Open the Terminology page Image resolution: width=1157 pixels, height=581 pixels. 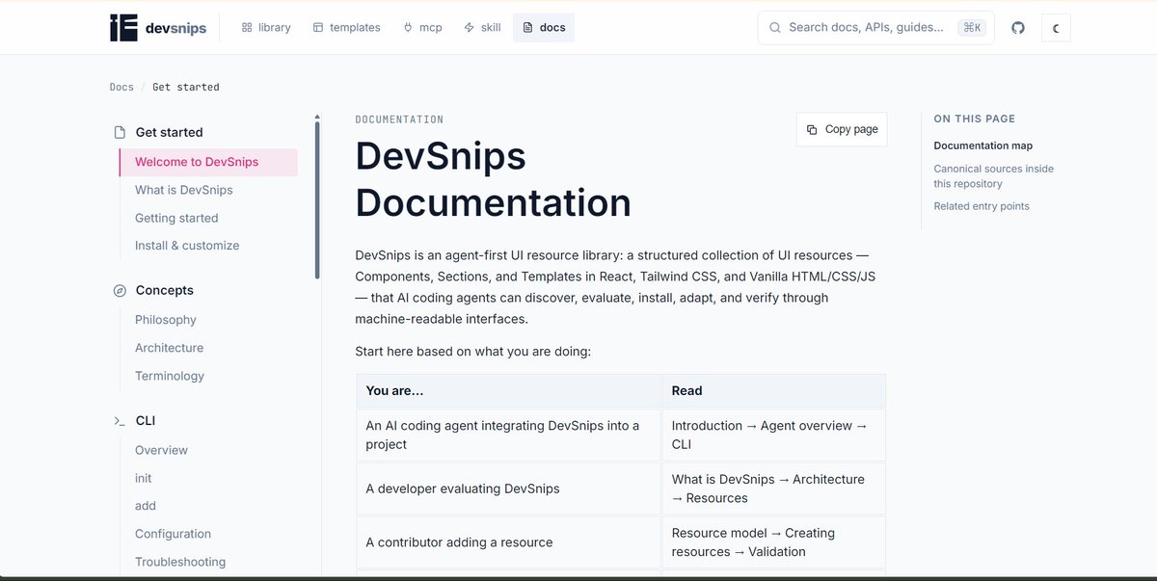click(x=170, y=376)
